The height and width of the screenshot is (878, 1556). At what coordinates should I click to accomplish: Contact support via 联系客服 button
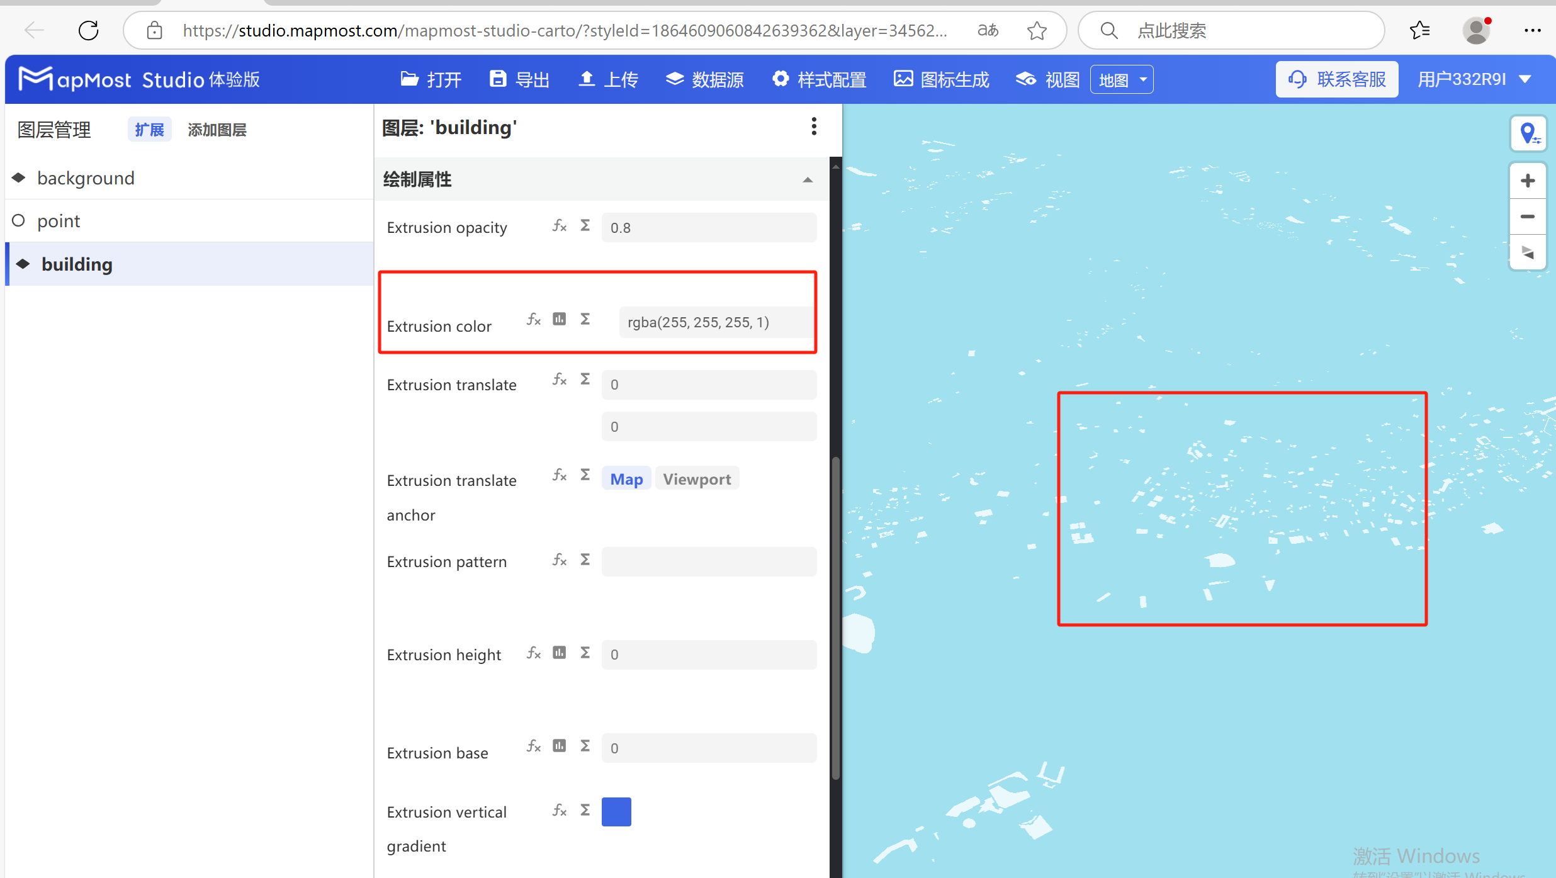point(1337,79)
